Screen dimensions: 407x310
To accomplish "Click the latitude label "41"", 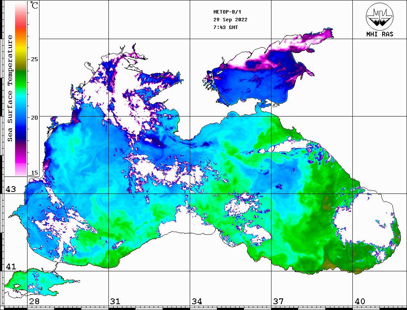I will 10,267.
